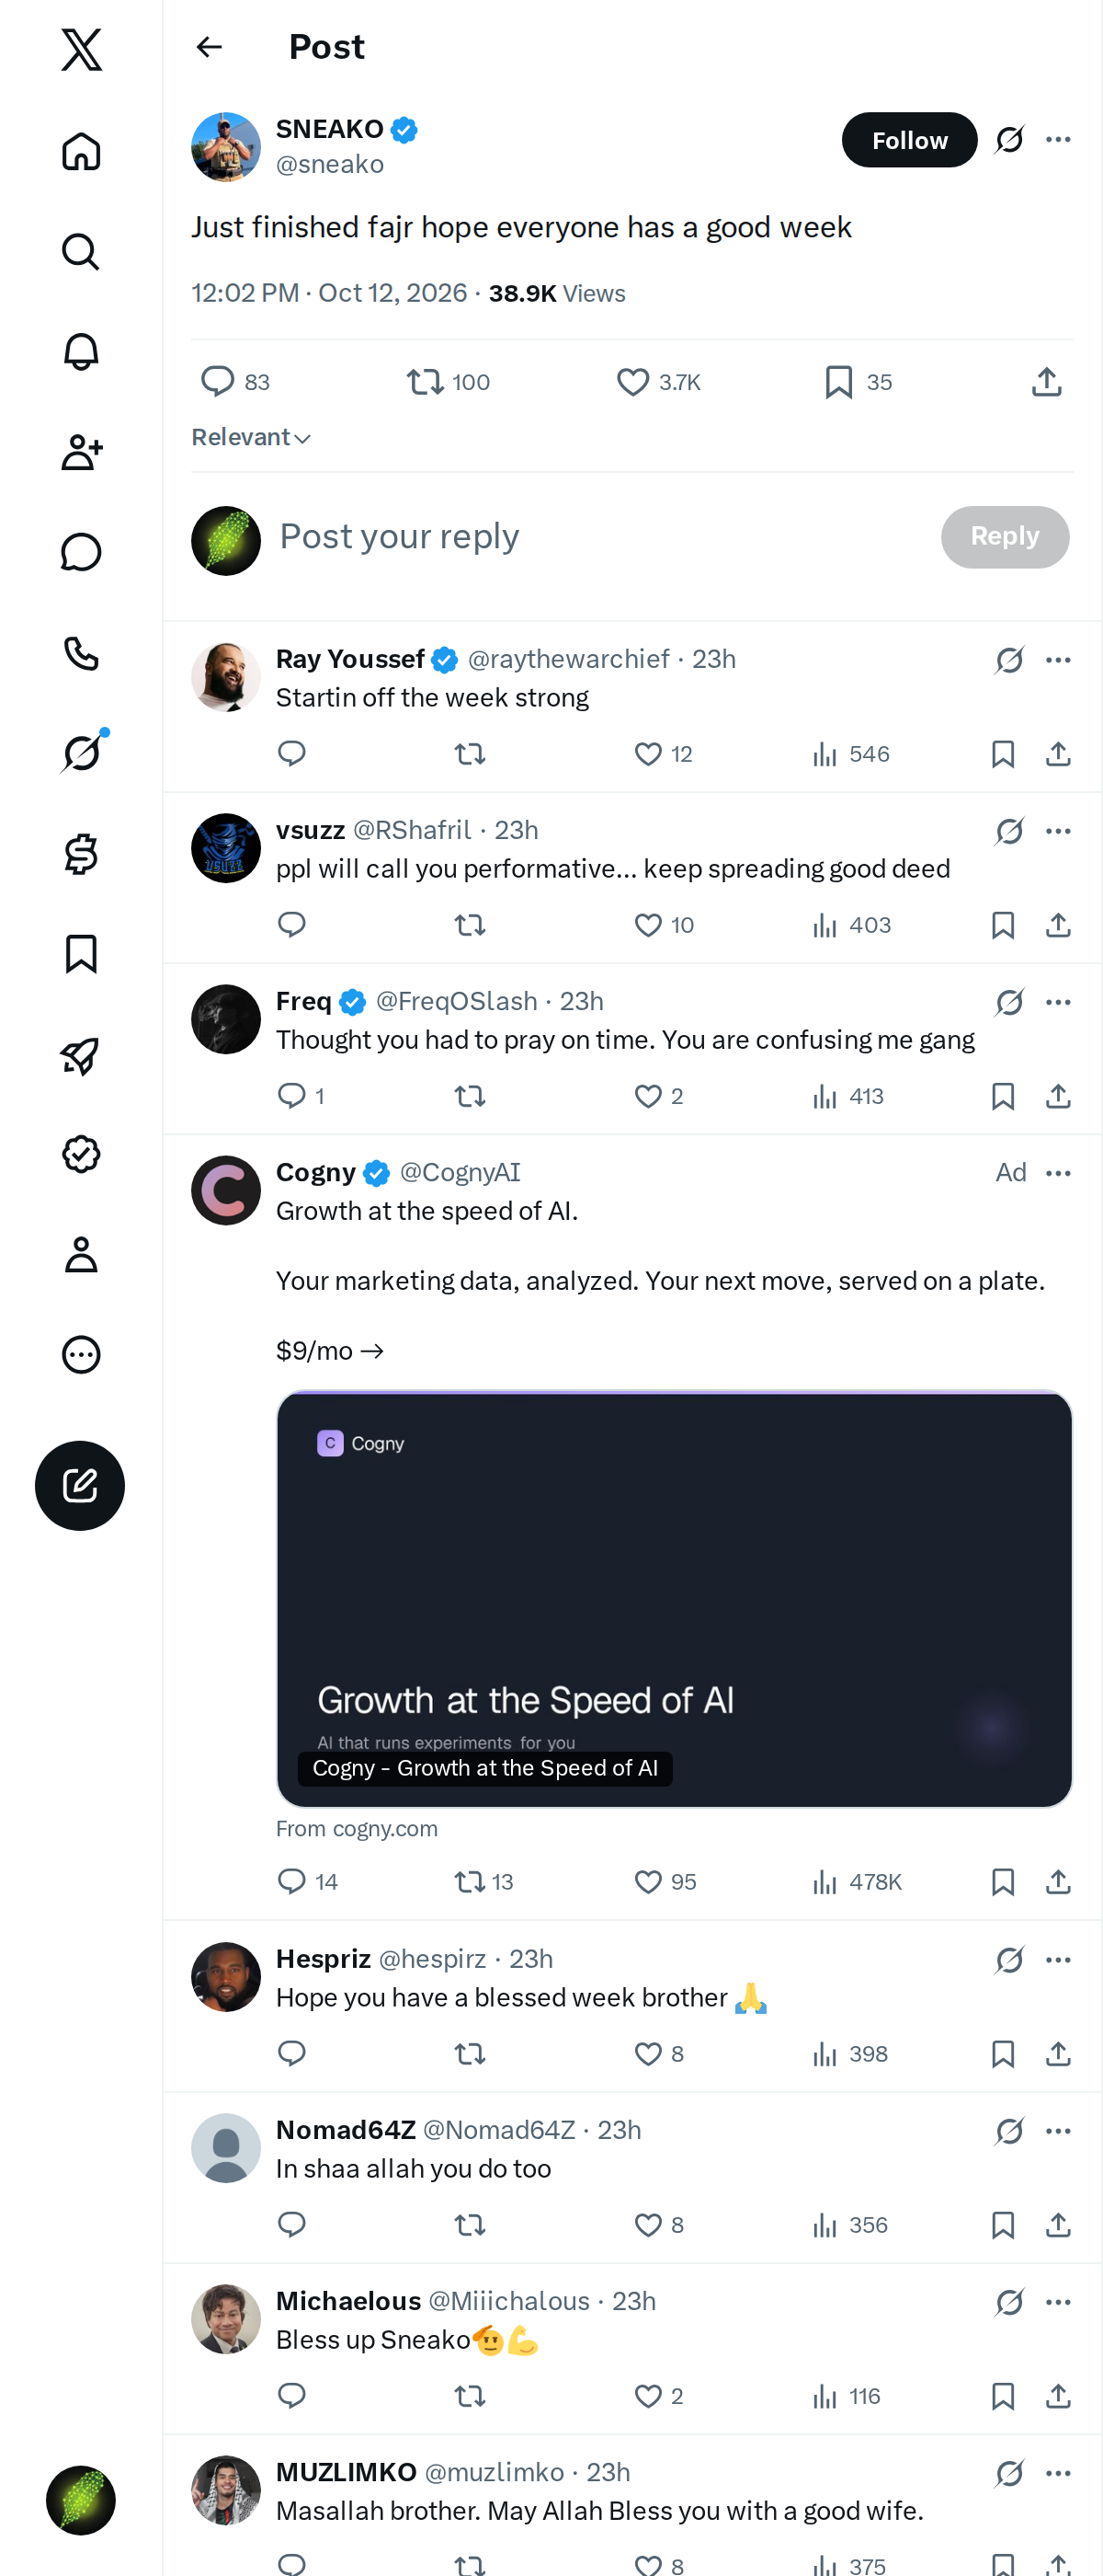Open the @raythewarchief profile link

coord(568,659)
